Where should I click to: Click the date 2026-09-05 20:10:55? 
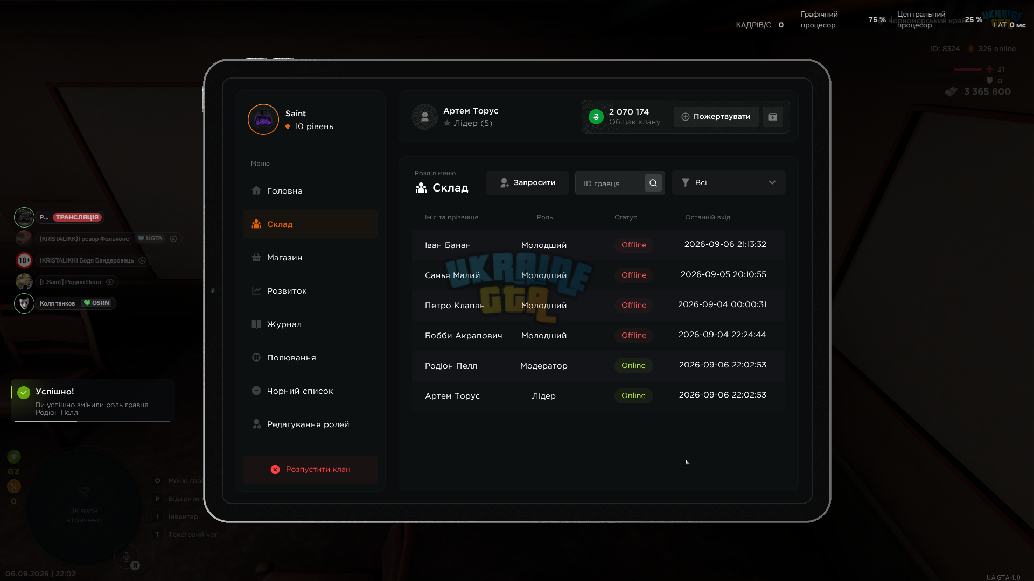[723, 274]
